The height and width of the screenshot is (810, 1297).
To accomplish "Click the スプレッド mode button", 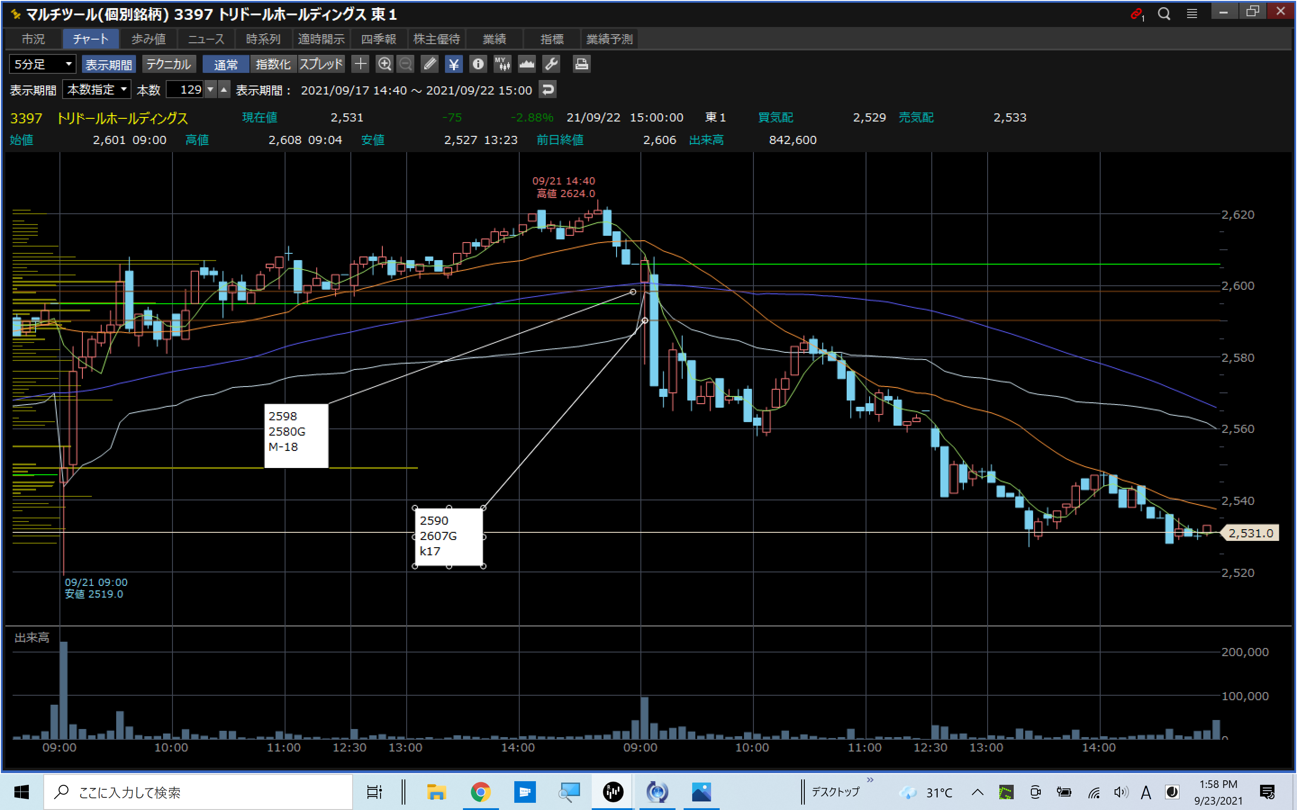I will click(x=321, y=64).
